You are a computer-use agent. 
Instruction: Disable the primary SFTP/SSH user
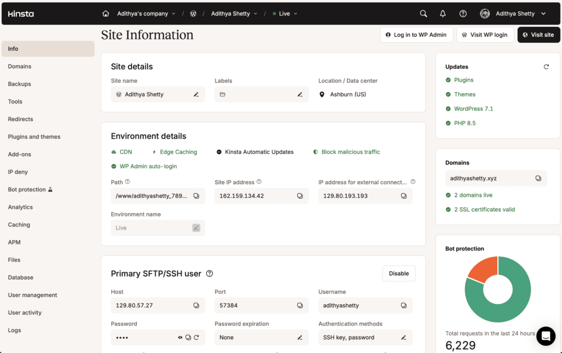click(398, 274)
